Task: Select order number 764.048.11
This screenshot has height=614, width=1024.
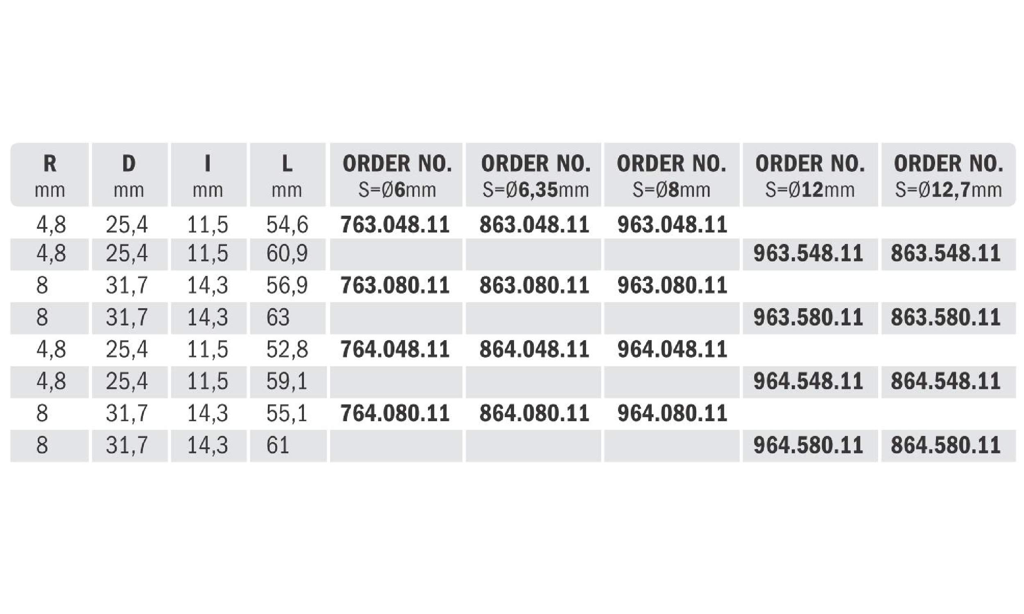Action: (x=395, y=350)
